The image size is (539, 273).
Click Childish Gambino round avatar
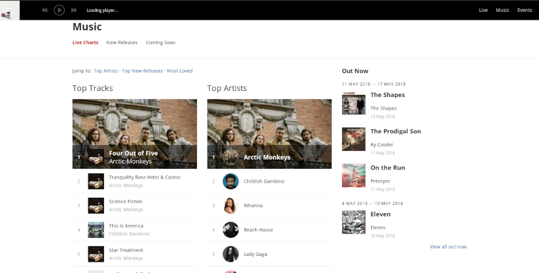[x=231, y=181]
